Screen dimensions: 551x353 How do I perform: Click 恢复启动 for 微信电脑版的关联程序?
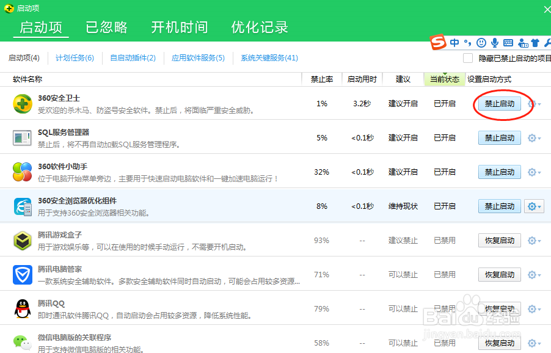pos(499,343)
